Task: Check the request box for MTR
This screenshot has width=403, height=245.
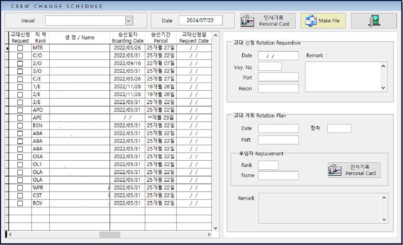Action: tap(20, 48)
